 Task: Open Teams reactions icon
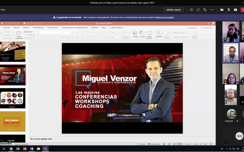(205, 10)
